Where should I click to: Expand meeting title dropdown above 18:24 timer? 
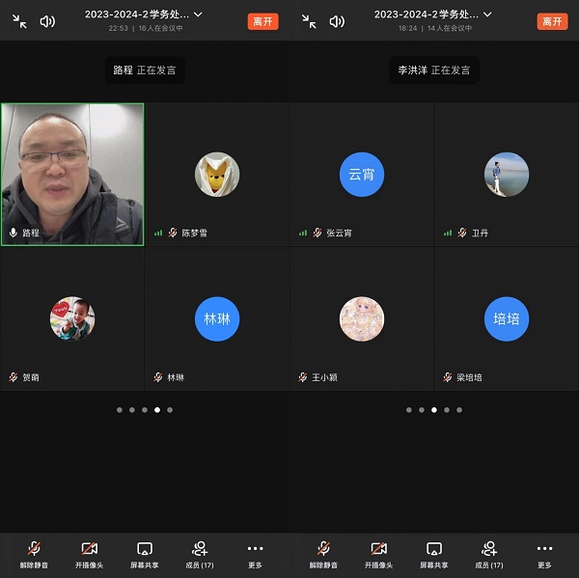tap(487, 14)
